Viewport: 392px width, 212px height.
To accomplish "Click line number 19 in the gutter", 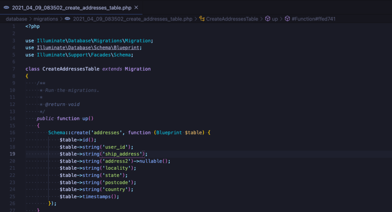I will 12,154.
